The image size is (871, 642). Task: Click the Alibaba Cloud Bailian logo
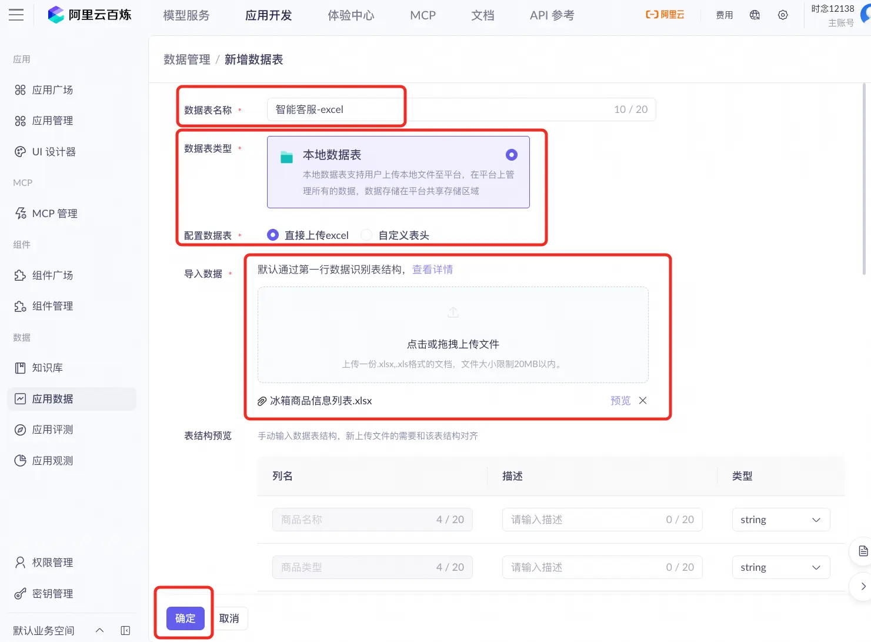click(x=89, y=15)
